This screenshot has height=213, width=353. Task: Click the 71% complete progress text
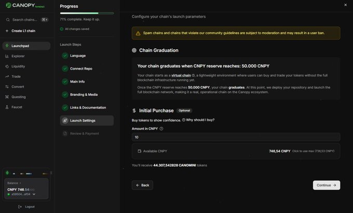click(x=80, y=19)
